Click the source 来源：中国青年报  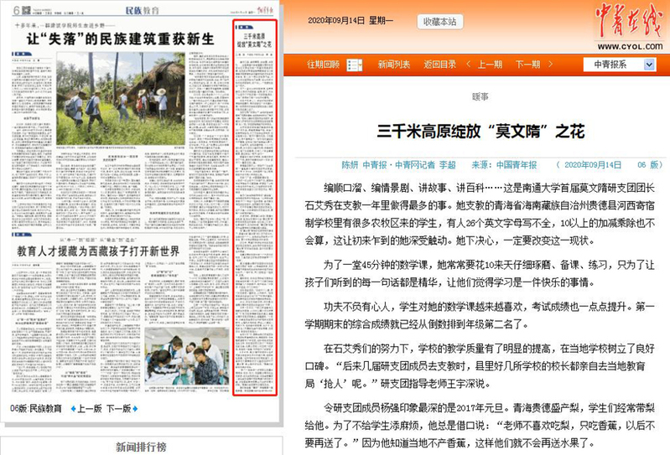click(x=504, y=165)
